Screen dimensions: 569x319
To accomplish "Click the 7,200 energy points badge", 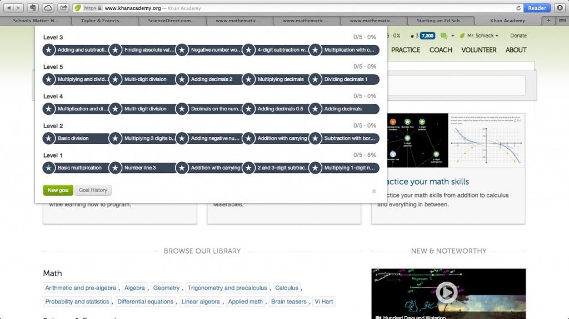I will point(427,36).
